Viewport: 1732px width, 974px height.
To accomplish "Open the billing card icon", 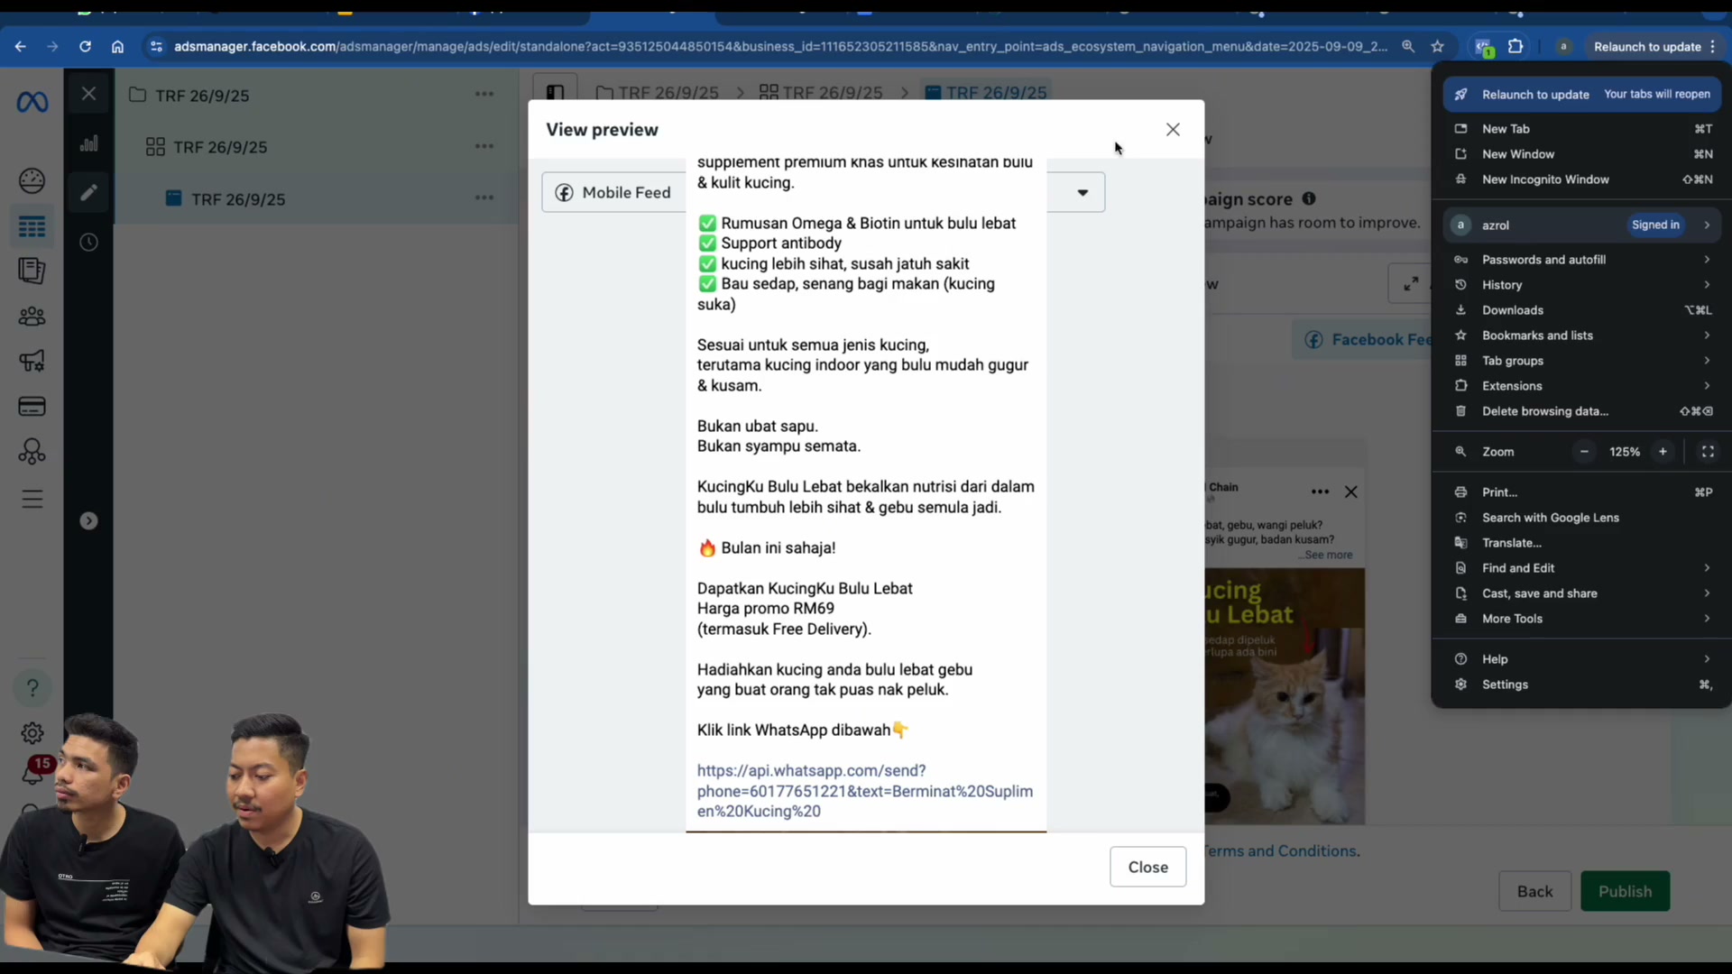I will [32, 407].
